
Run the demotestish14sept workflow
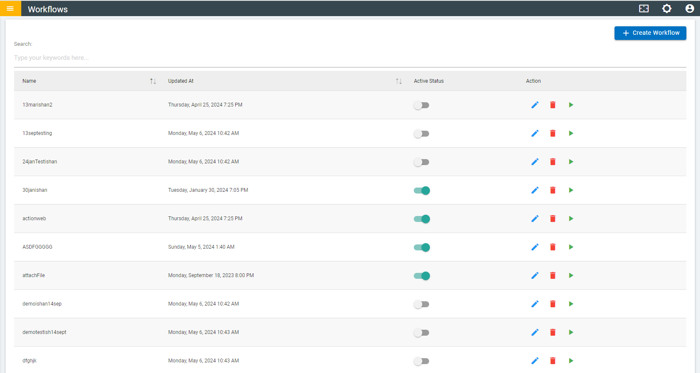point(571,332)
